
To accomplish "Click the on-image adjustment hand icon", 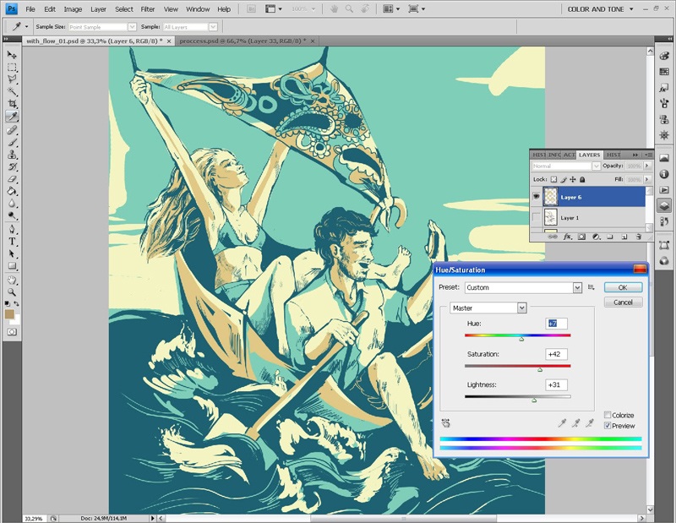I will pos(445,422).
